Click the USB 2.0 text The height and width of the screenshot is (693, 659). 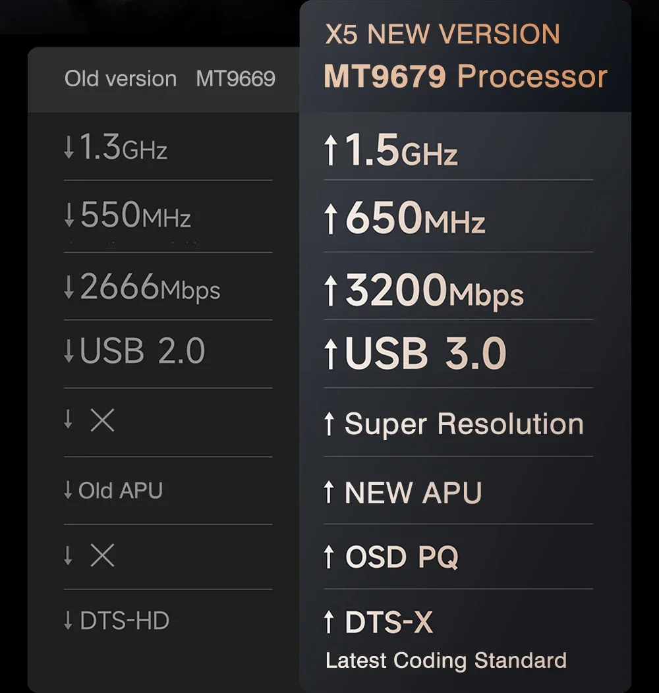click(142, 351)
